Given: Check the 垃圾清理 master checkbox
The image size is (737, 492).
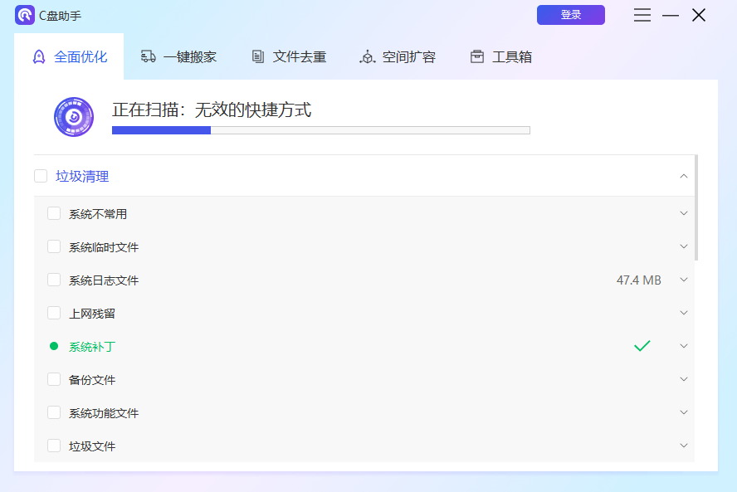Looking at the screenshot, I should tap(41, 176).
